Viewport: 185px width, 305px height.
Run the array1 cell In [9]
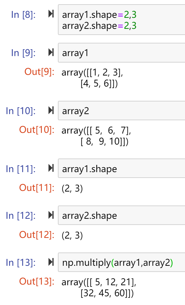click(x=51, y=52)
